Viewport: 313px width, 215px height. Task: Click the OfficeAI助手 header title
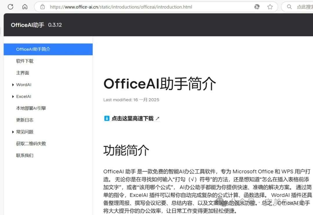pos(28,25)
